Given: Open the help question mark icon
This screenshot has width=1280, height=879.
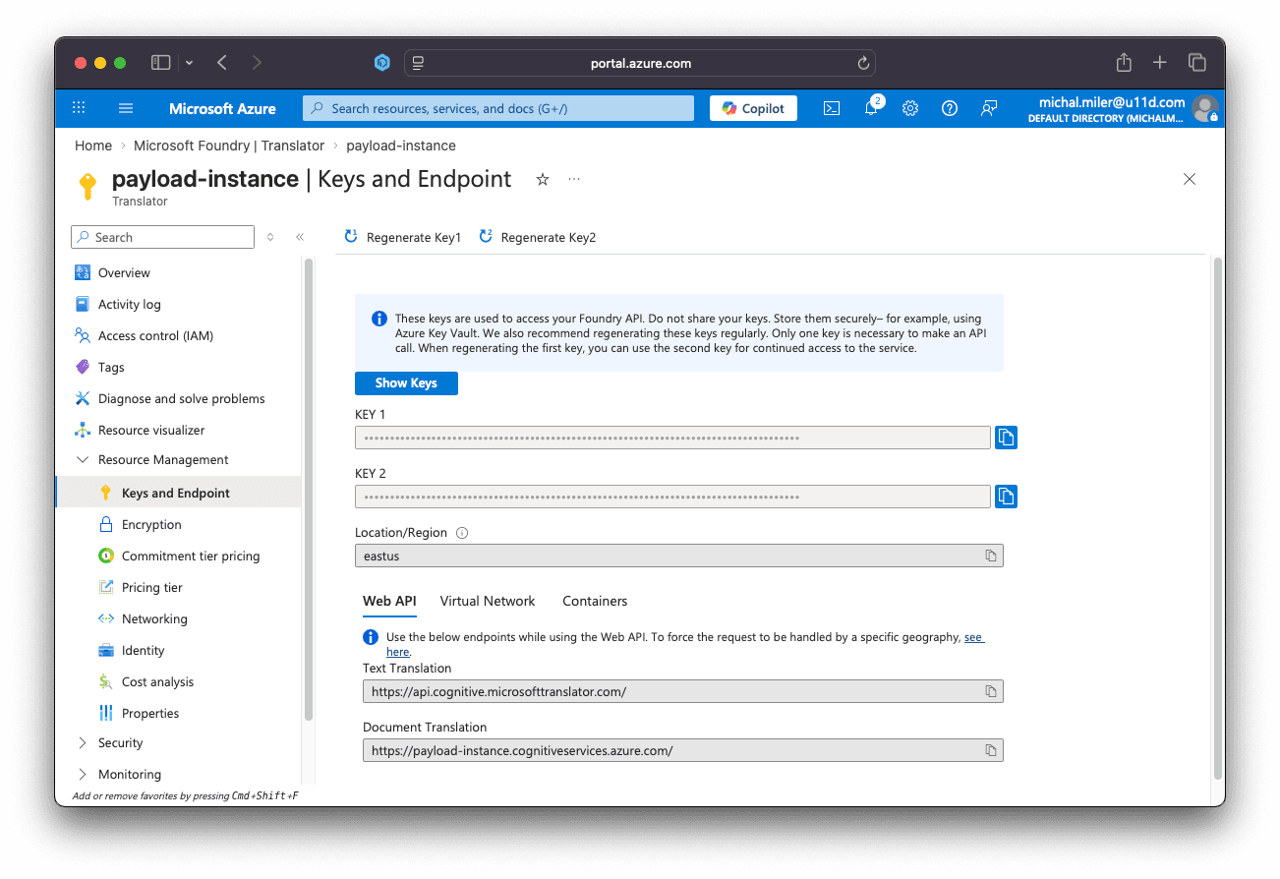Looking at the screenshot, I should pyautogui.click(x=949, y=108).
